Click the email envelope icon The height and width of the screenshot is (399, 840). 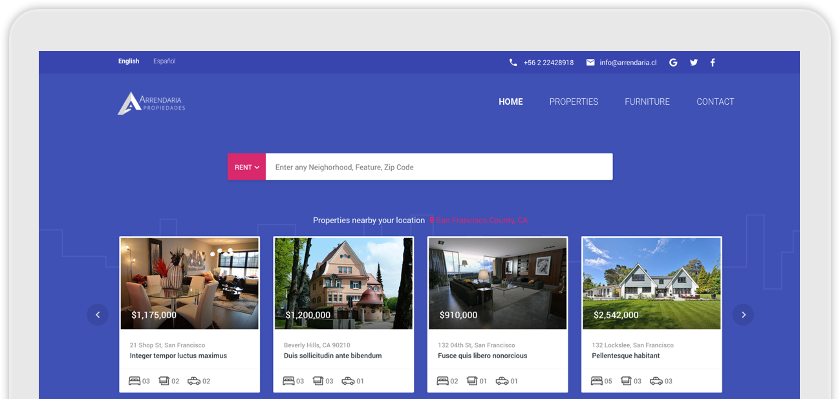point(590,63)
